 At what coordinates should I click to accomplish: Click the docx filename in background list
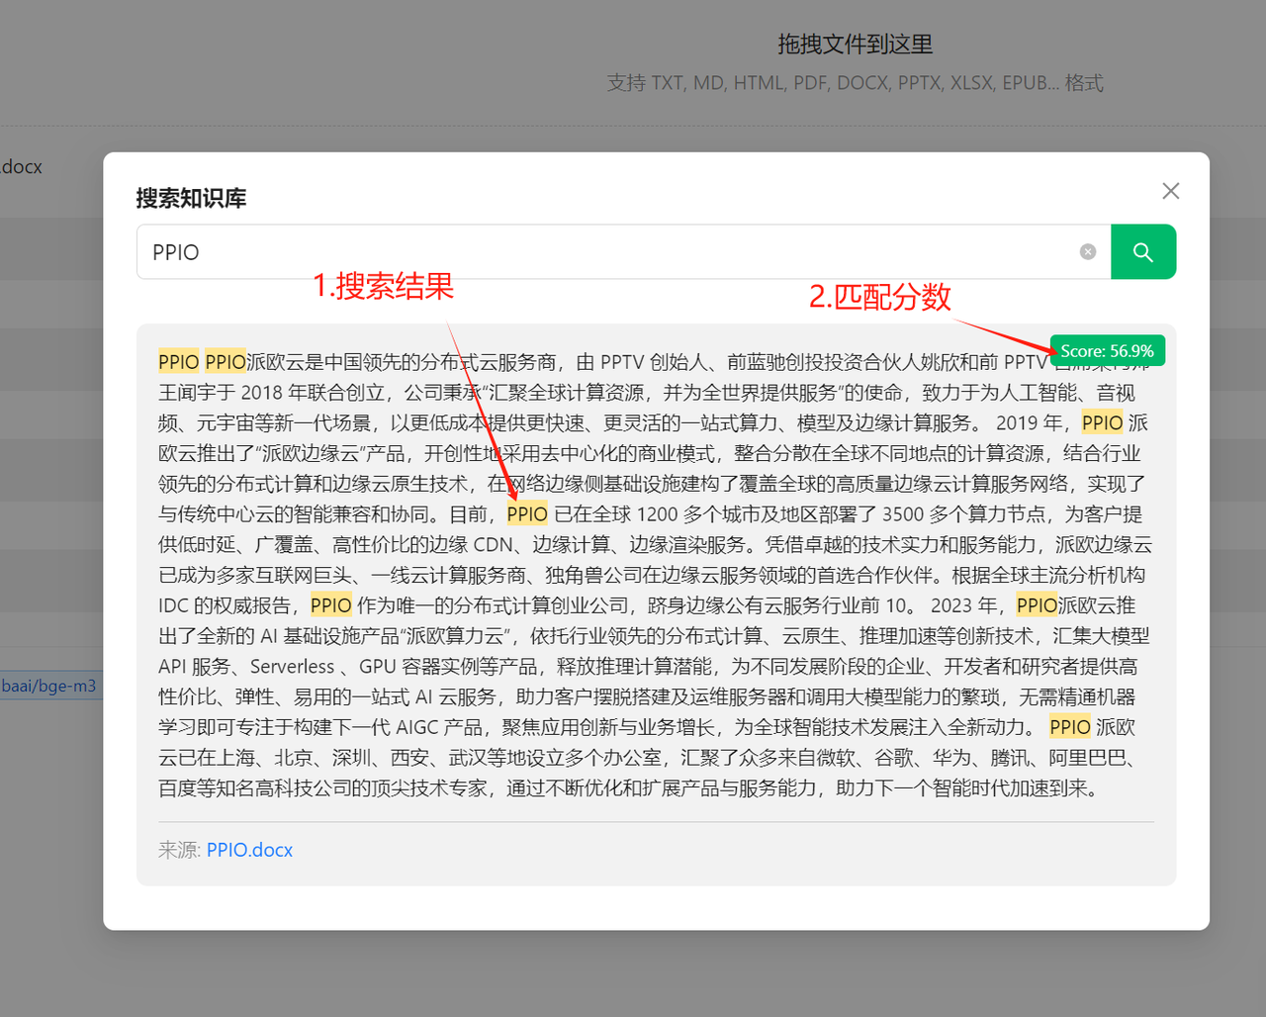click(22, 167)
